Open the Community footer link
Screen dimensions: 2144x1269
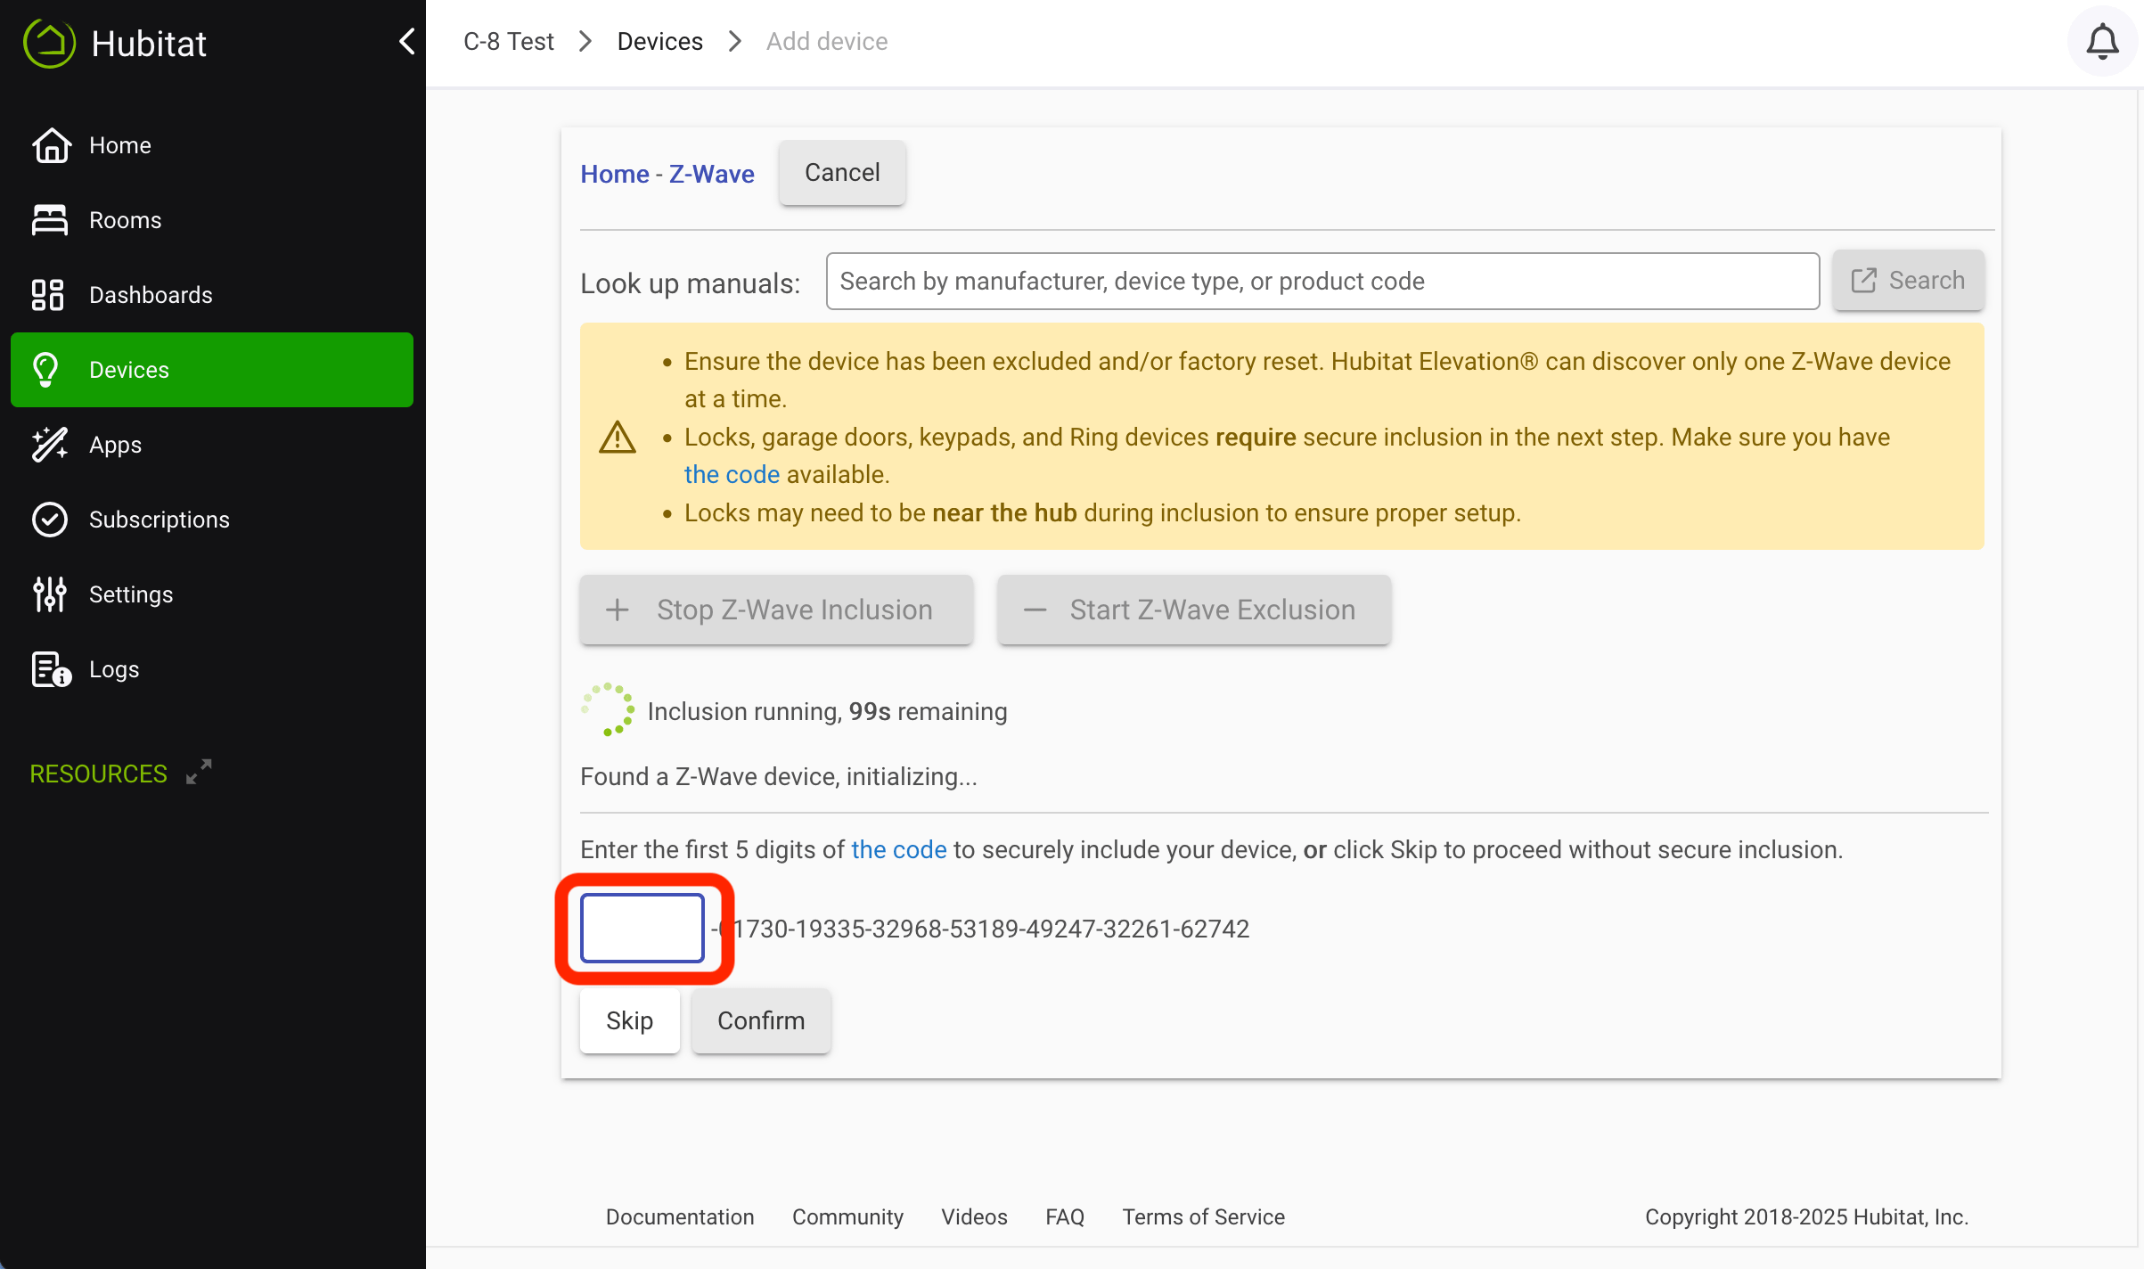[x=847, y=1216]
